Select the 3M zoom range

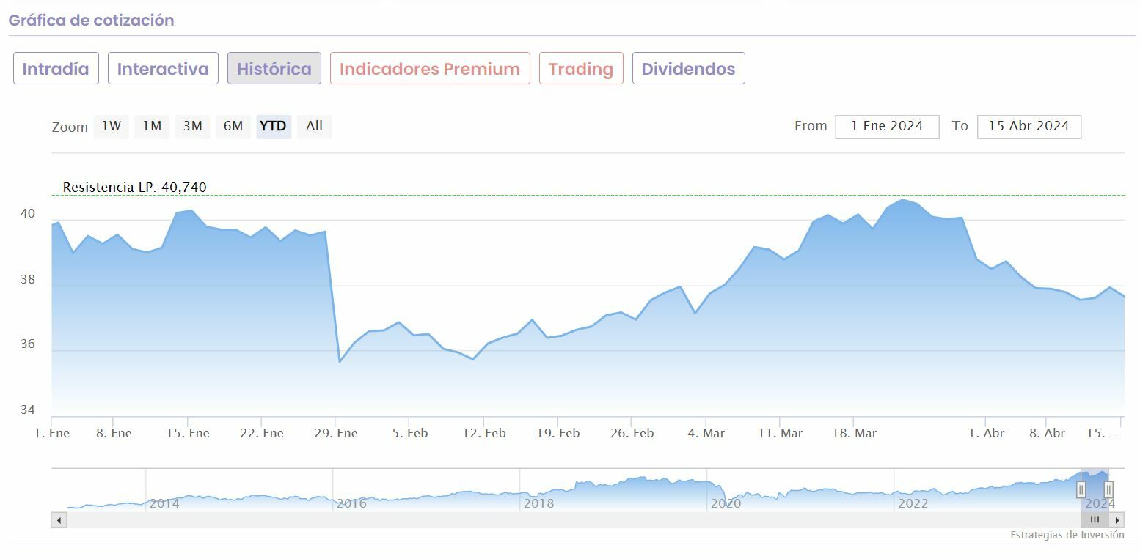tap(193, 127)
